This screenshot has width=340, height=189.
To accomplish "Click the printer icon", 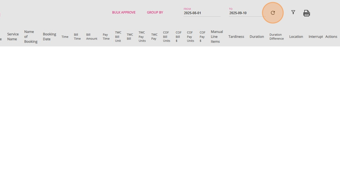I will pos(306,13).
